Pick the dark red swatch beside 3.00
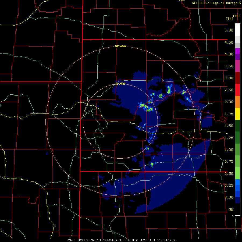 [237, 78]
